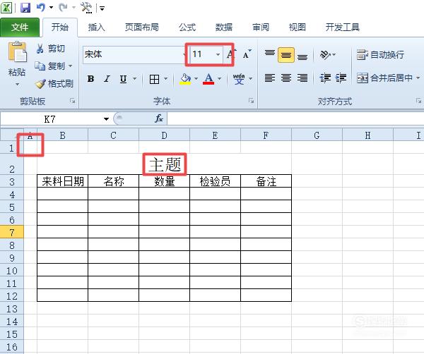Open the Undo history dropdown arrow
Image resolution: width=424 pixels, height=354 pixels.
[x=51, y=8]
